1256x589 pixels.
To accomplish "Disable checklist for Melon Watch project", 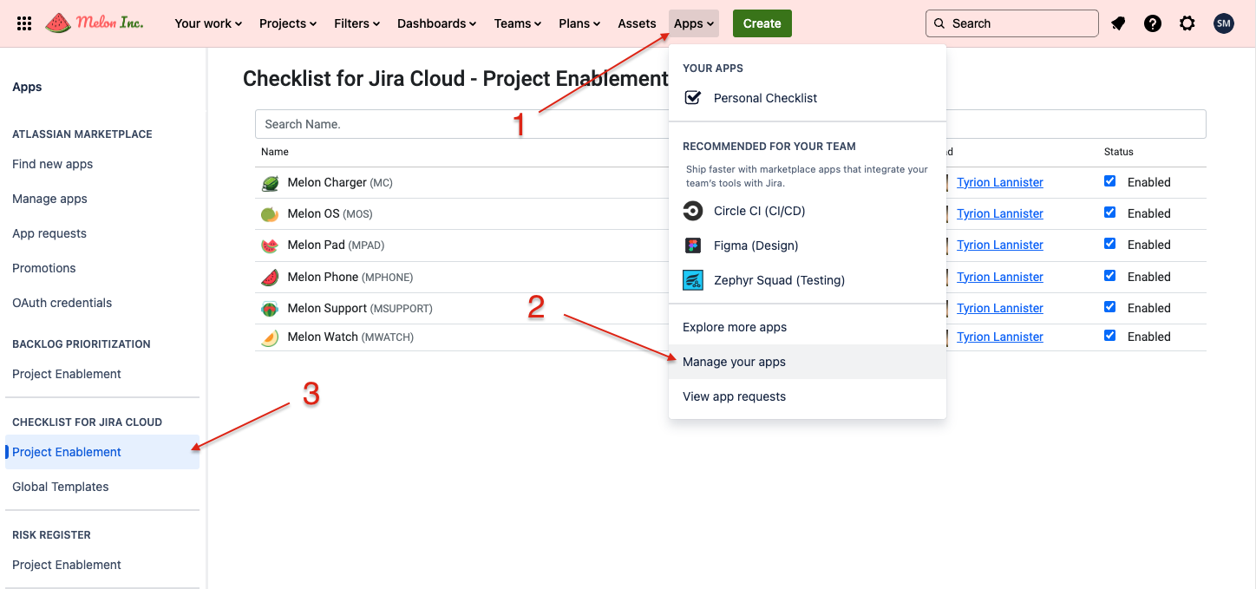I will (1110, 336).
